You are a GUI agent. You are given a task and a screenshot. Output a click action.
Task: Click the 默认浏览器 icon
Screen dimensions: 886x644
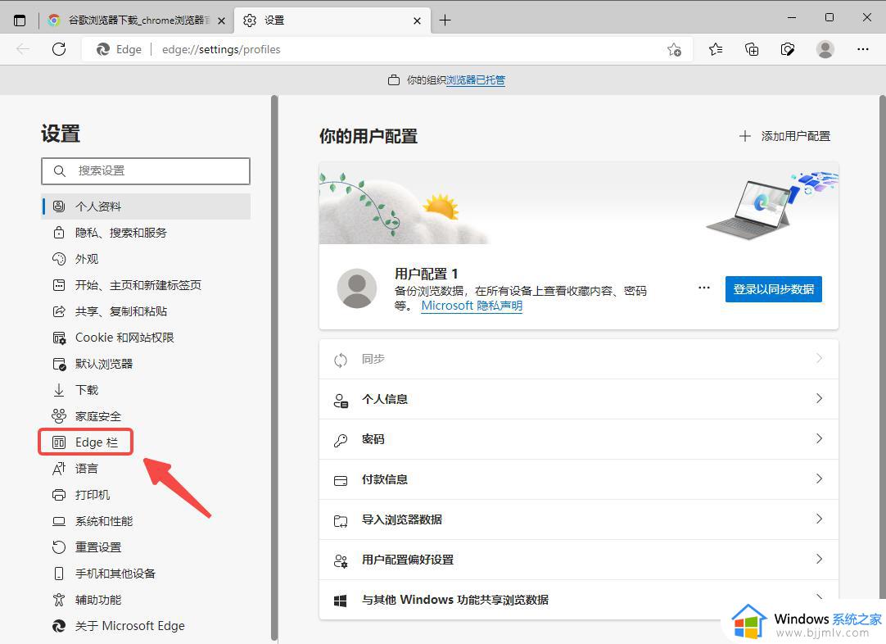(x=59, y=364)
